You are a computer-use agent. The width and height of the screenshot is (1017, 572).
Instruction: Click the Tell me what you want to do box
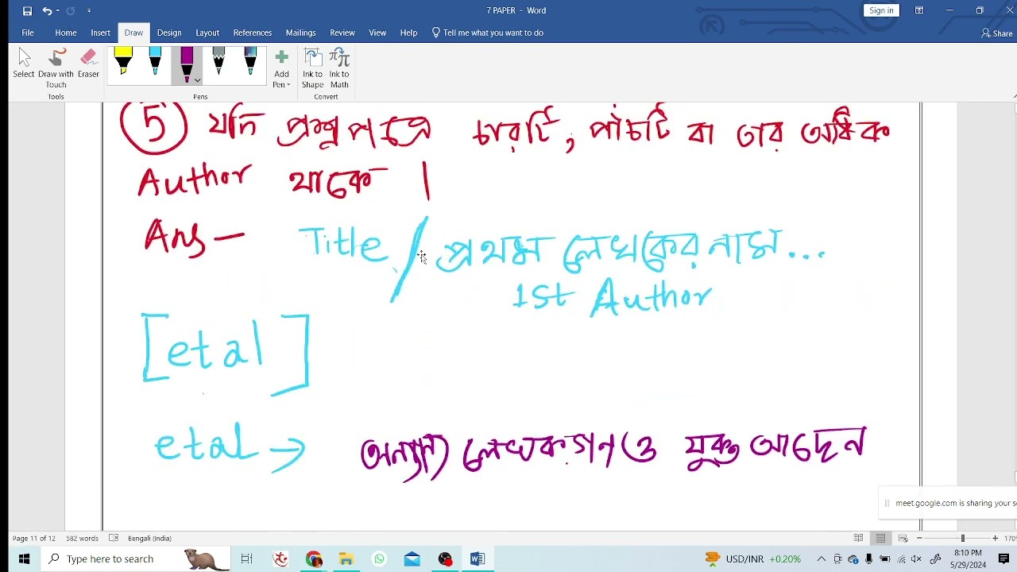(x=488, y=33)
